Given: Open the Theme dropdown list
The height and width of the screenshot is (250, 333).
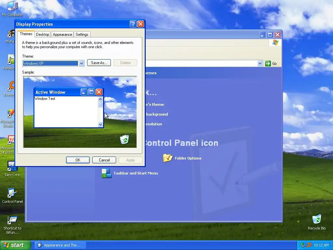Looking at the screenshot, I should pyautogui.click(x=81, y=63).
